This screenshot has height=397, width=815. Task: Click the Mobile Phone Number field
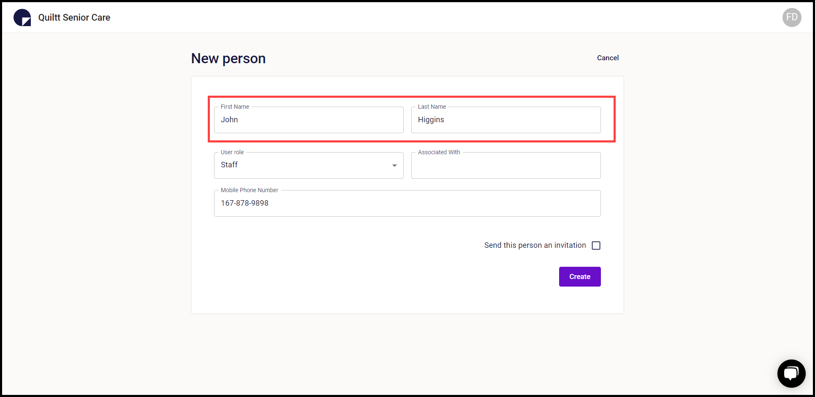click(x=407, y=203)
